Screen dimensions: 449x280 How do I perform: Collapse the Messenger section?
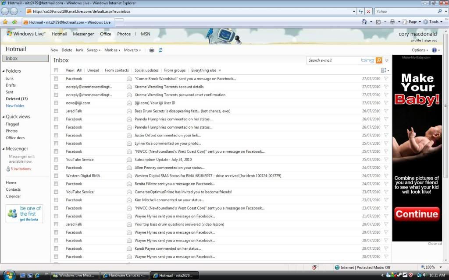(x=4, y=149)
